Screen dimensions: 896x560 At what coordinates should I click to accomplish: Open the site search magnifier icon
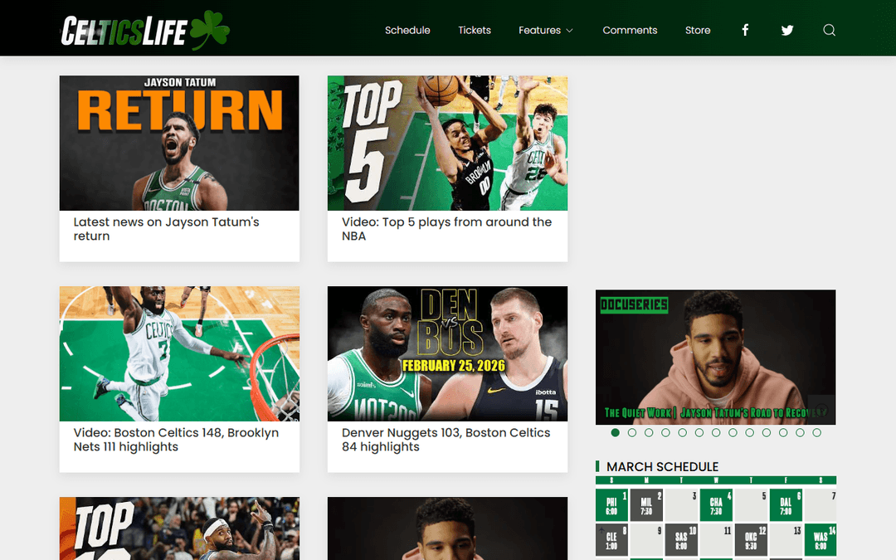click(829, 31)
